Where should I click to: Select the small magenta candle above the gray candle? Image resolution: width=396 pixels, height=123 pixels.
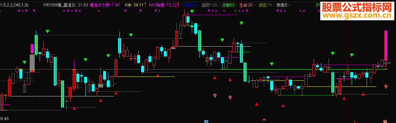coord(32,48)
